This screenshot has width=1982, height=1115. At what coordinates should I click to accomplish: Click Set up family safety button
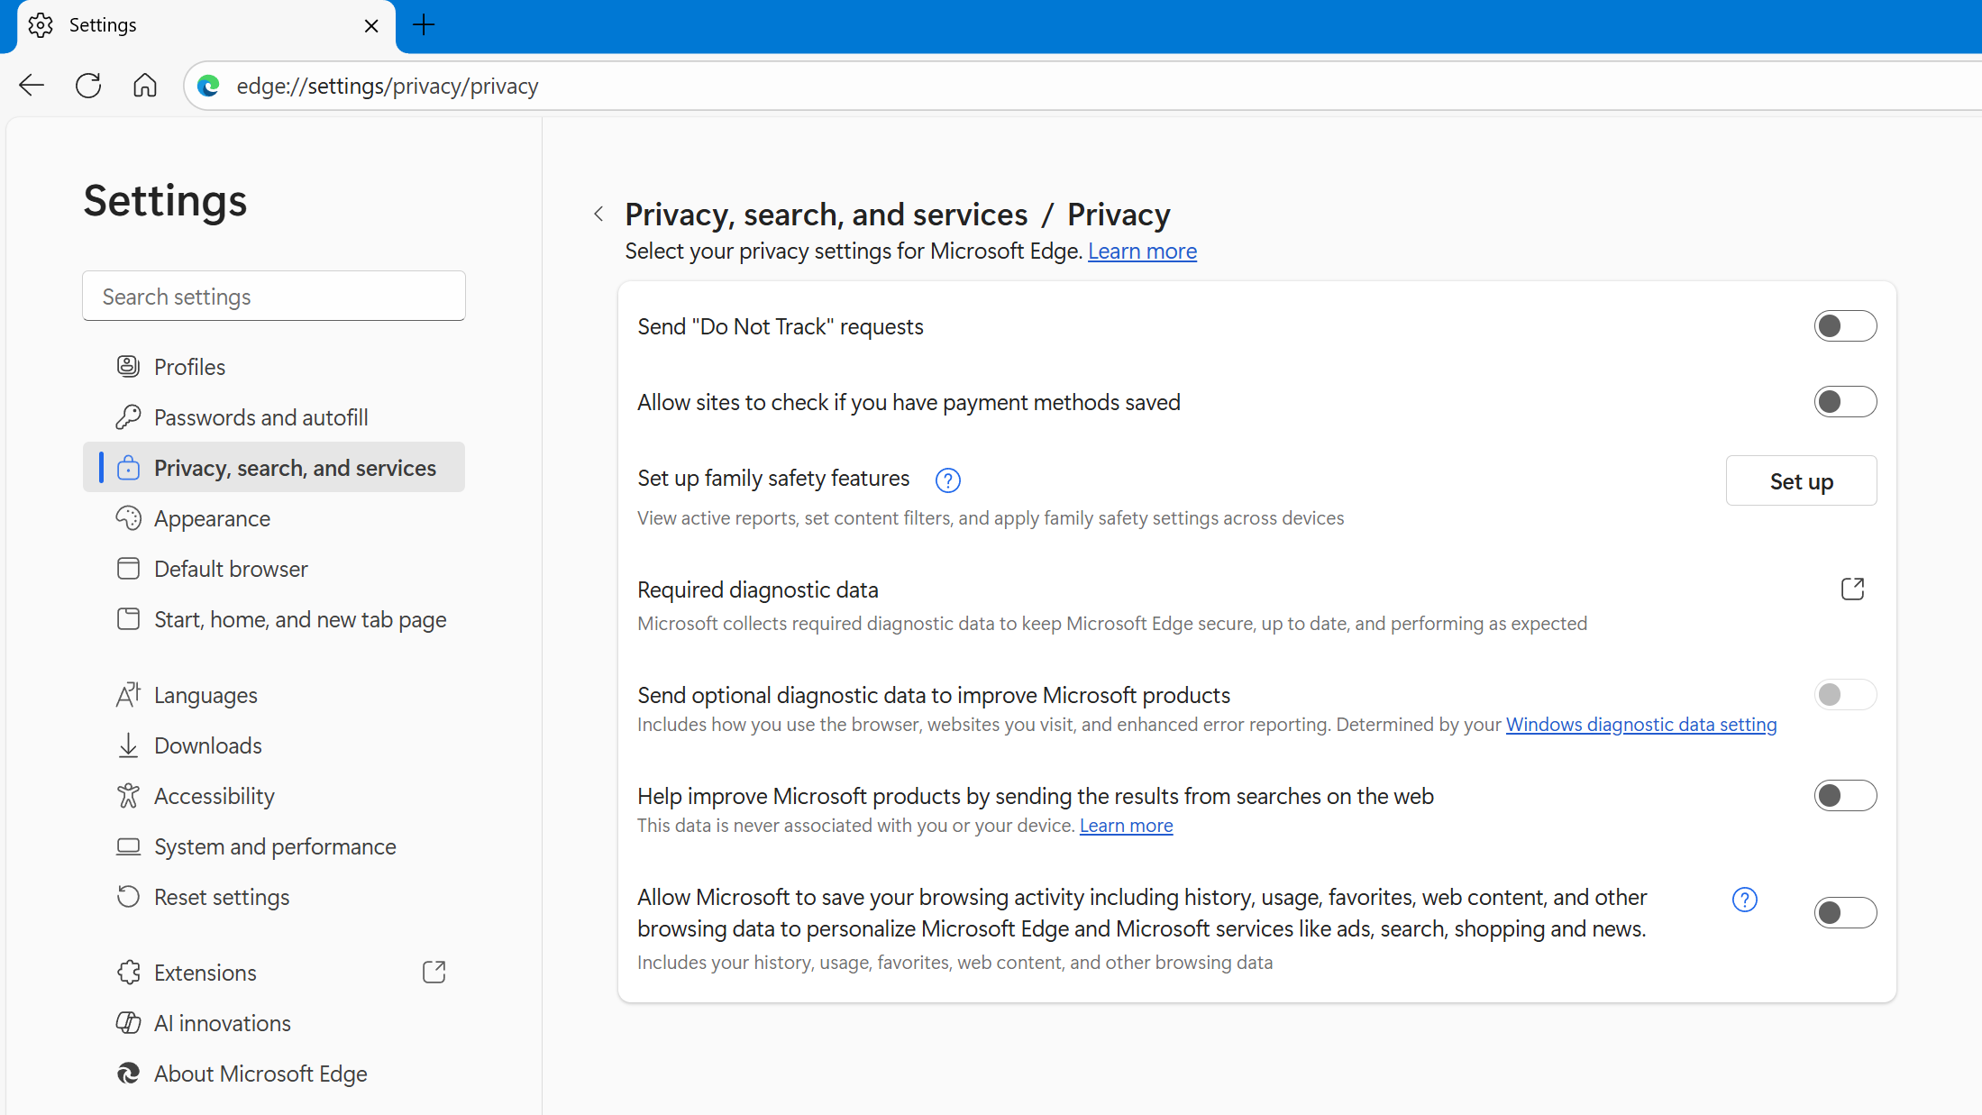click(1800, 481)
